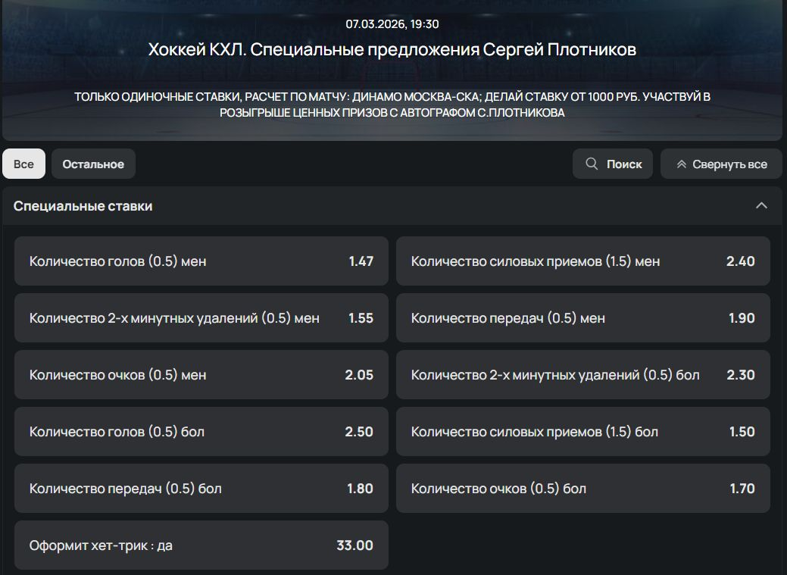Bet on Оформит хет-трик: да 33.00
This screenshot has width=787, height=575.
[201, 545]
